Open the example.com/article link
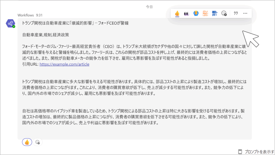This screenshot has width=275, height=155. [x=64, y=64]
